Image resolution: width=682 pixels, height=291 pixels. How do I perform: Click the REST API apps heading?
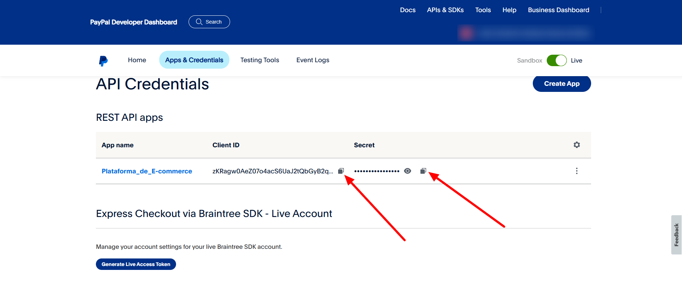(x=130, y=118)
